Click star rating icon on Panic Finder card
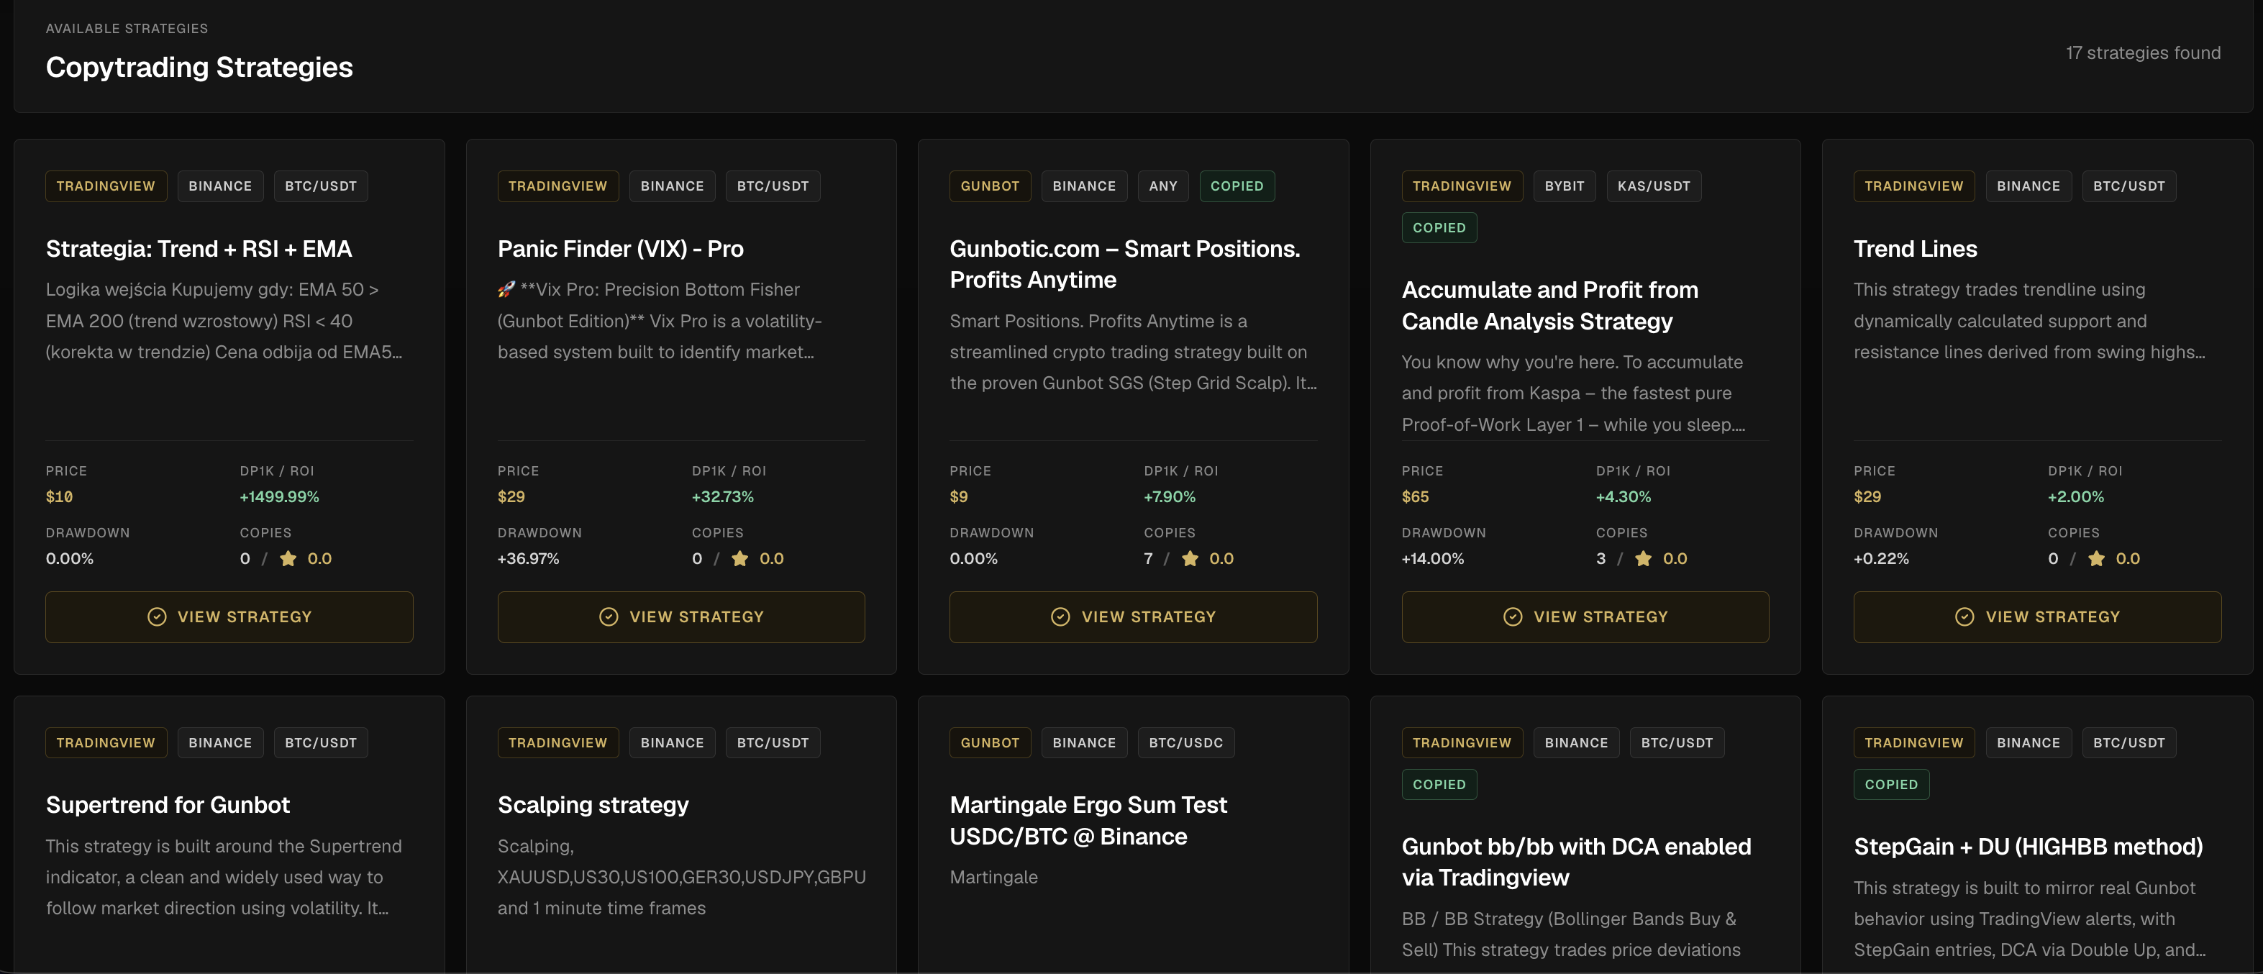 click(x=739, y=559)
